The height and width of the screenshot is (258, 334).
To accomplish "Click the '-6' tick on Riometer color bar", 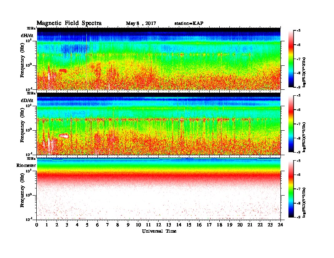I will pos(299,175).
